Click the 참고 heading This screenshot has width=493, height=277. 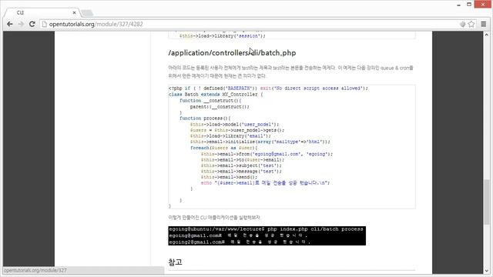[x=175, y=262]
